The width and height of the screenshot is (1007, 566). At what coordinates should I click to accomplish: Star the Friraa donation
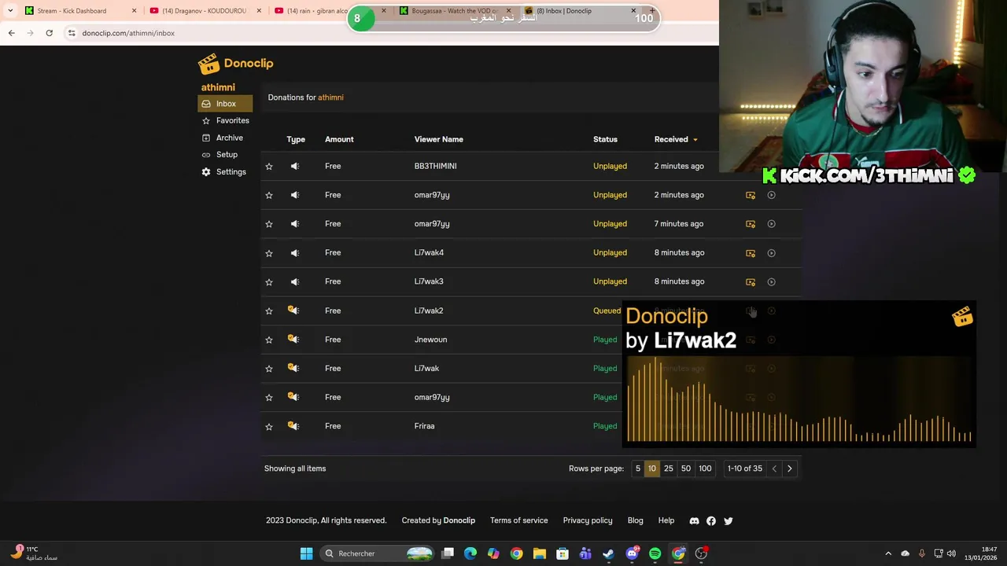click(269, 426)
